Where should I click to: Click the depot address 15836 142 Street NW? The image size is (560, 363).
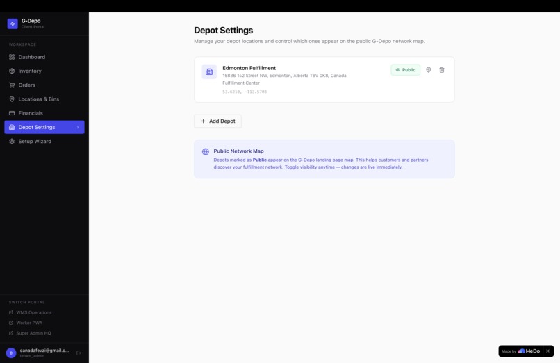(x=284, y=76)
